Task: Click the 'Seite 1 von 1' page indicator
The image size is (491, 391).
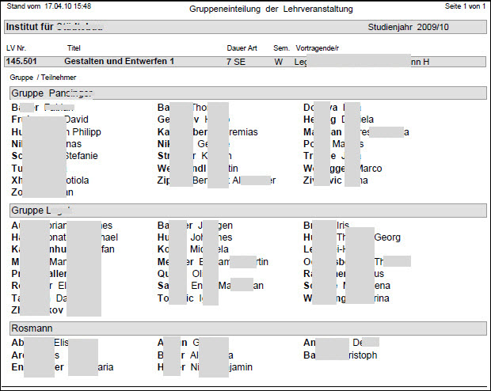Action: click(465, 6)
